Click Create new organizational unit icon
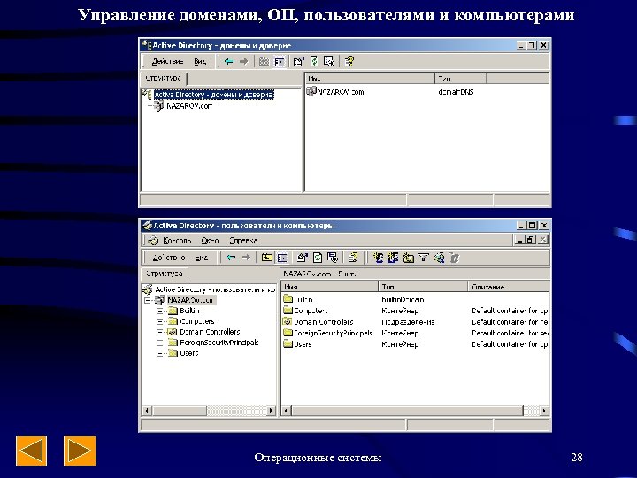The image size is (637, 478). [x=408, y=258]
